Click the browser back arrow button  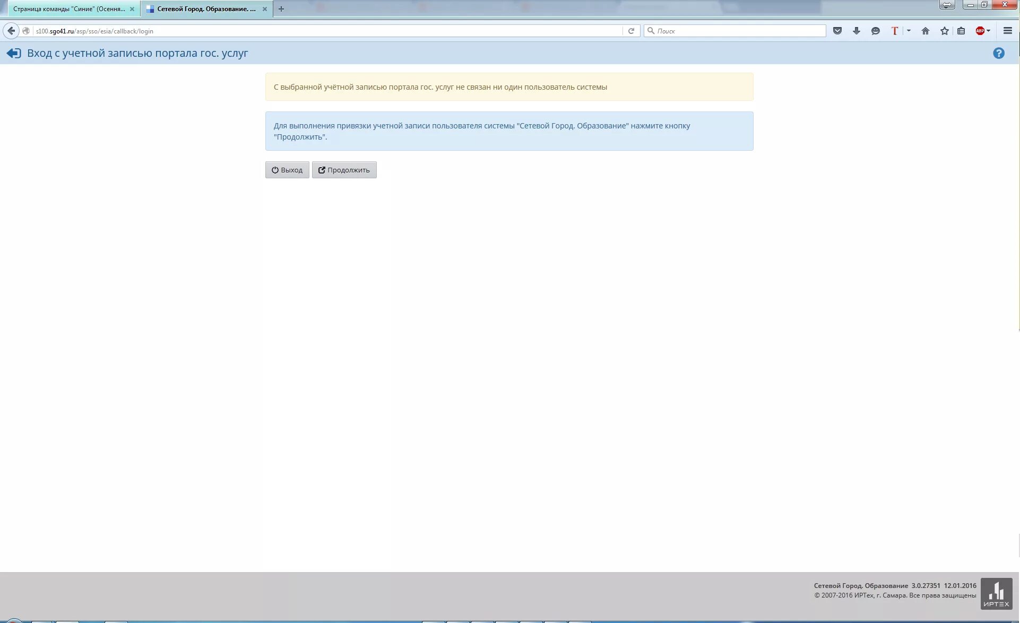click(11, 31)
